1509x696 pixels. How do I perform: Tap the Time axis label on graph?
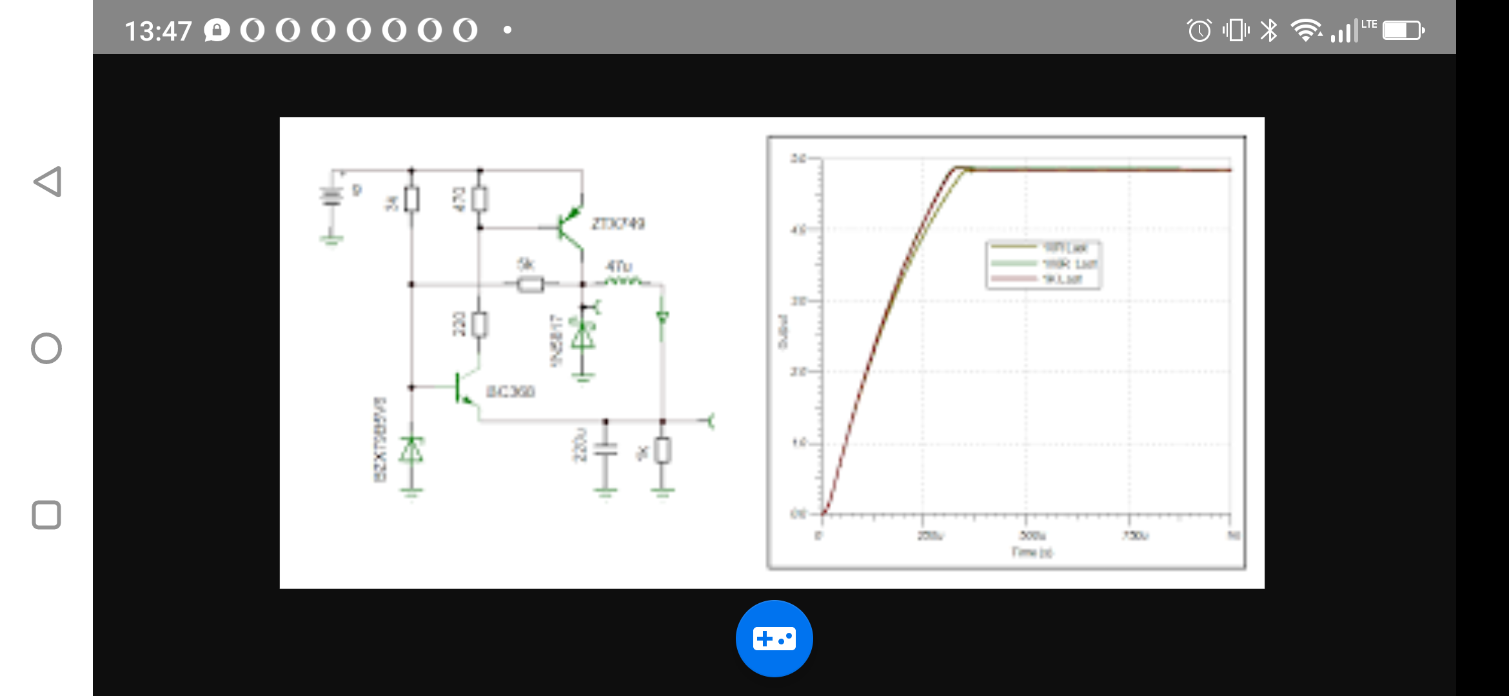click(1031, 552)
